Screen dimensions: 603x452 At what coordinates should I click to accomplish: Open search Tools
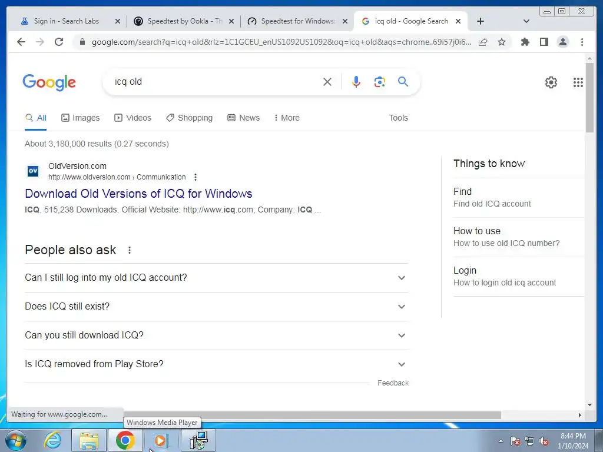[398, 118]
